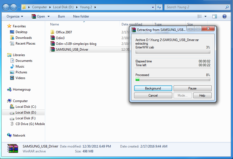Screen dimensions: 233x159
Task: Select the Office 2007 folder
Action: pos(64,32)
